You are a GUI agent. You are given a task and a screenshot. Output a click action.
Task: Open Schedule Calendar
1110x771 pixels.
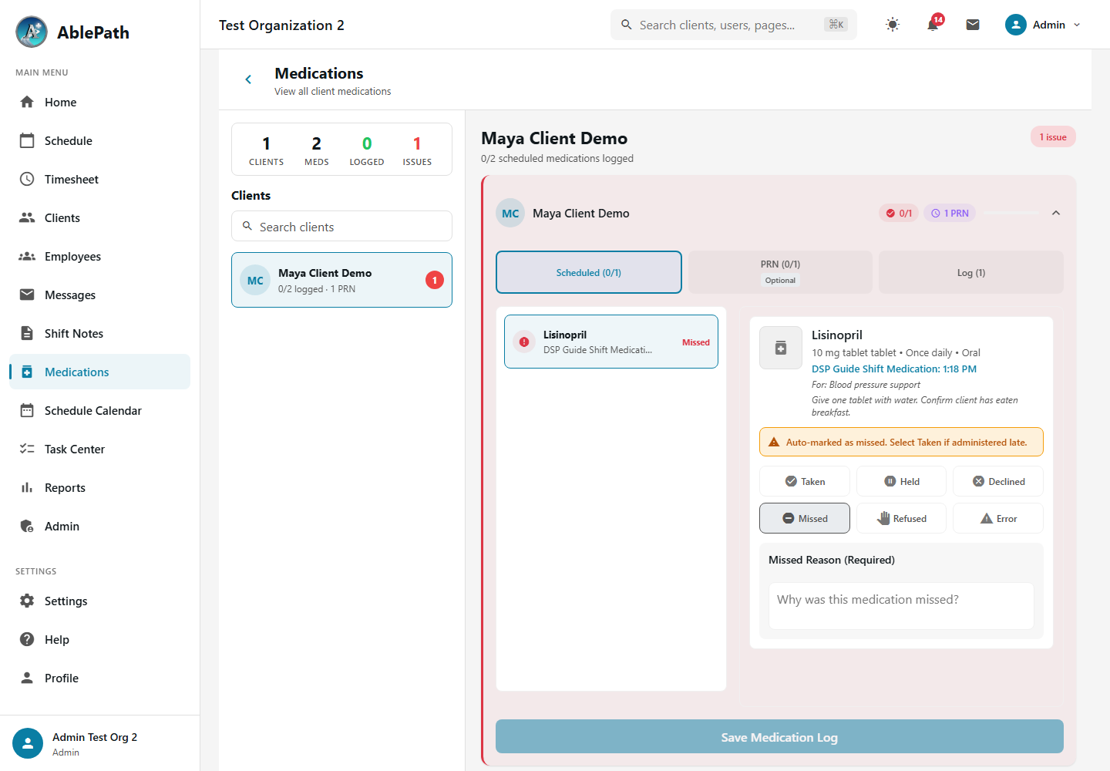point(99,410)
